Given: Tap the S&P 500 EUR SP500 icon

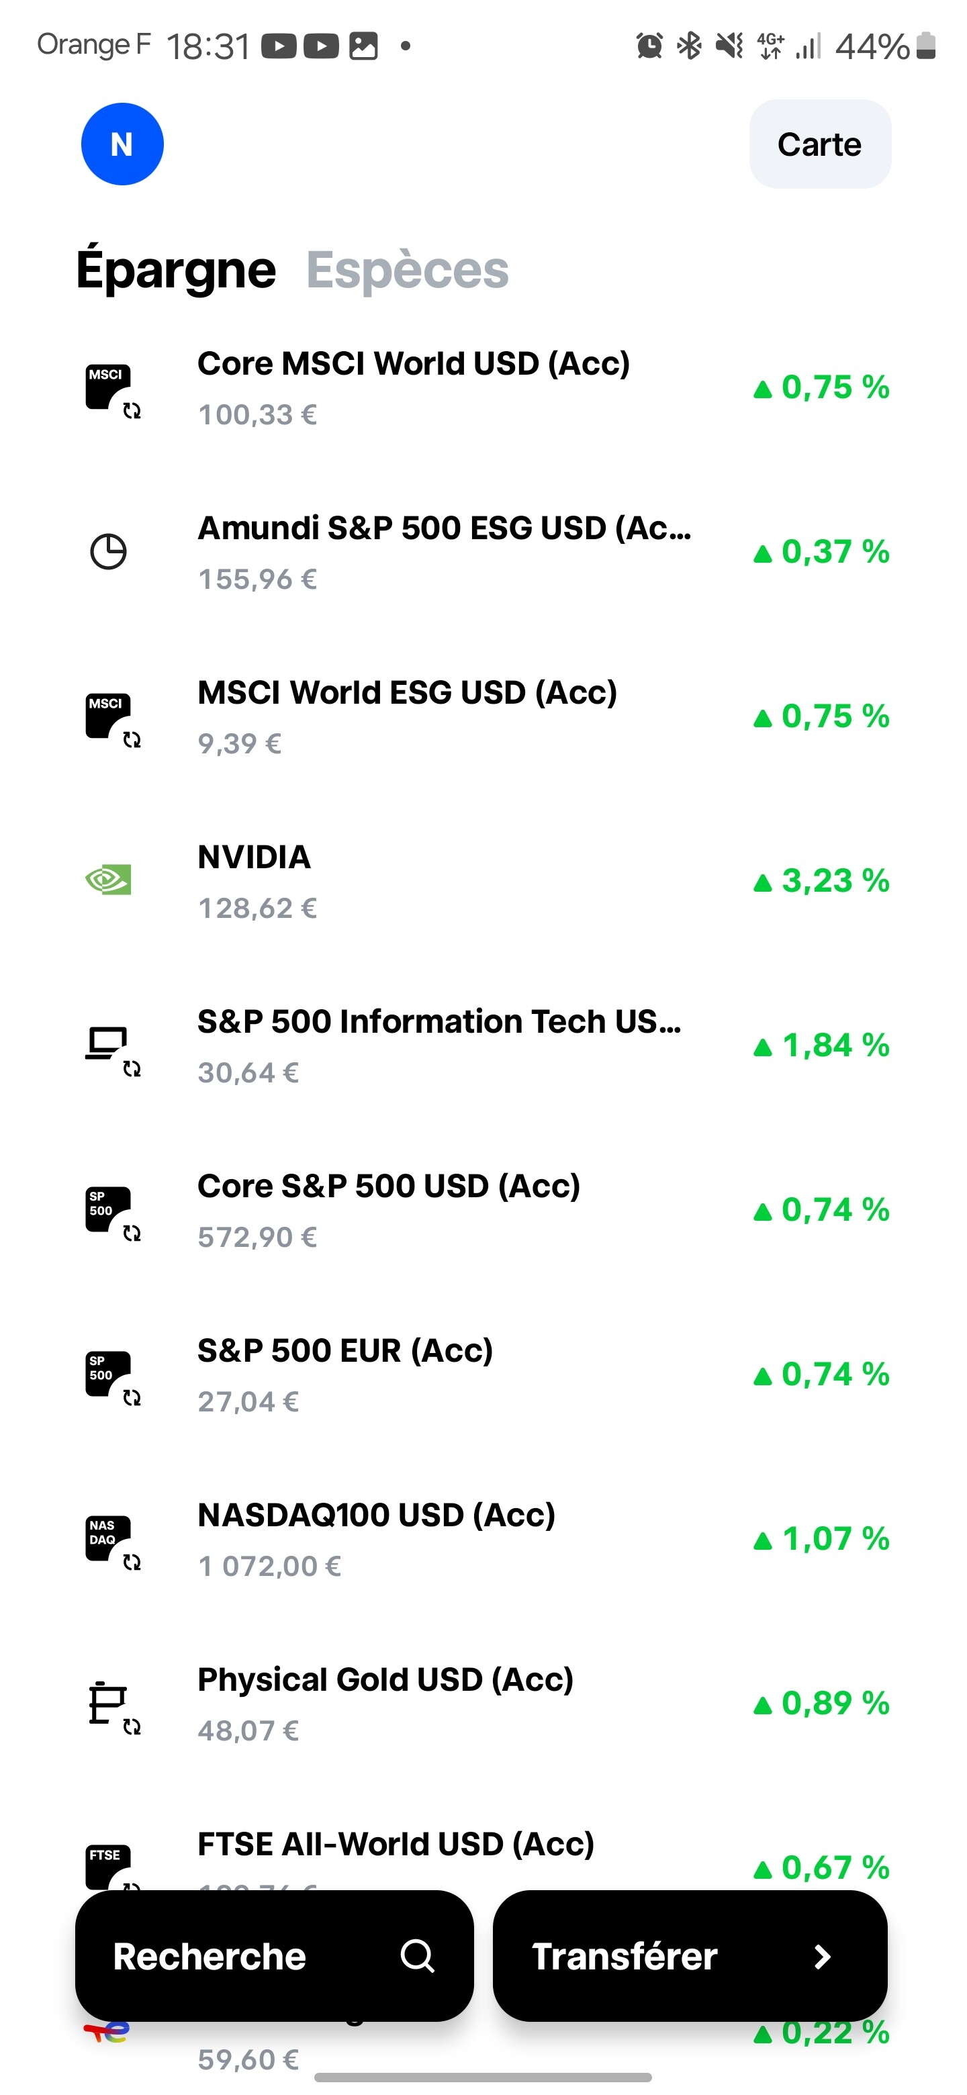Looking at the screenshot, I should tap(109, 1375).
